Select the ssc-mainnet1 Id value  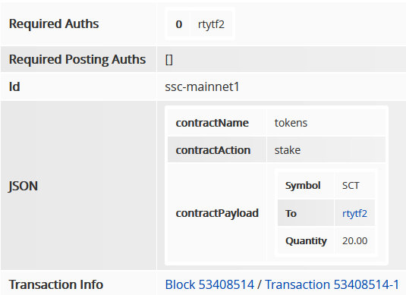(202, 86)
